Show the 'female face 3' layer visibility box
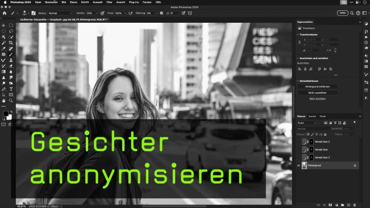This screenshot has width=370, height=208. (298, 157)
